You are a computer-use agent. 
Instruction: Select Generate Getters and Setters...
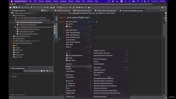[x=104, y=81]
